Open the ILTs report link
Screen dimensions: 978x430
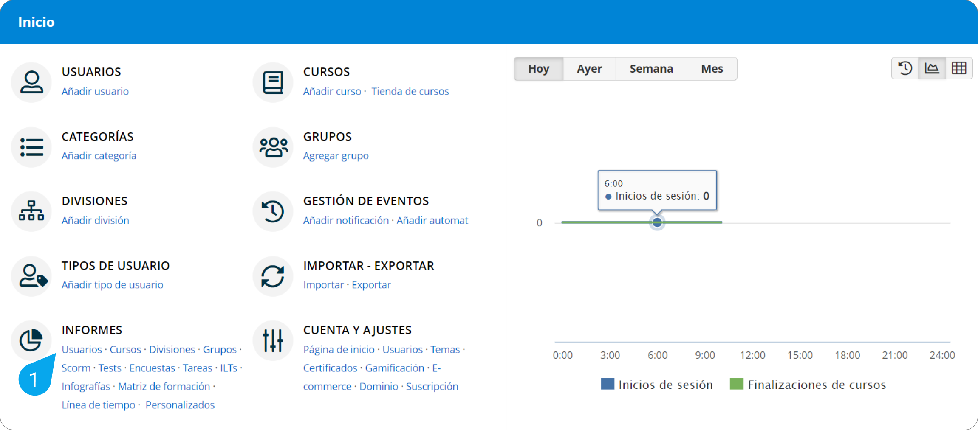(229, 368)
